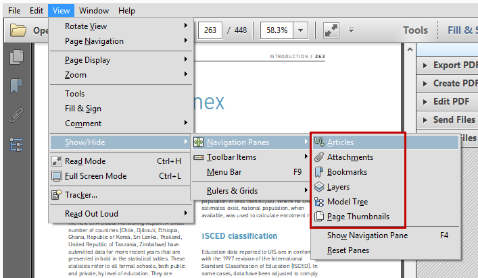Screen dimensions: 478x278
Task: Open Page Display submenu
Action: click(121, 60)
